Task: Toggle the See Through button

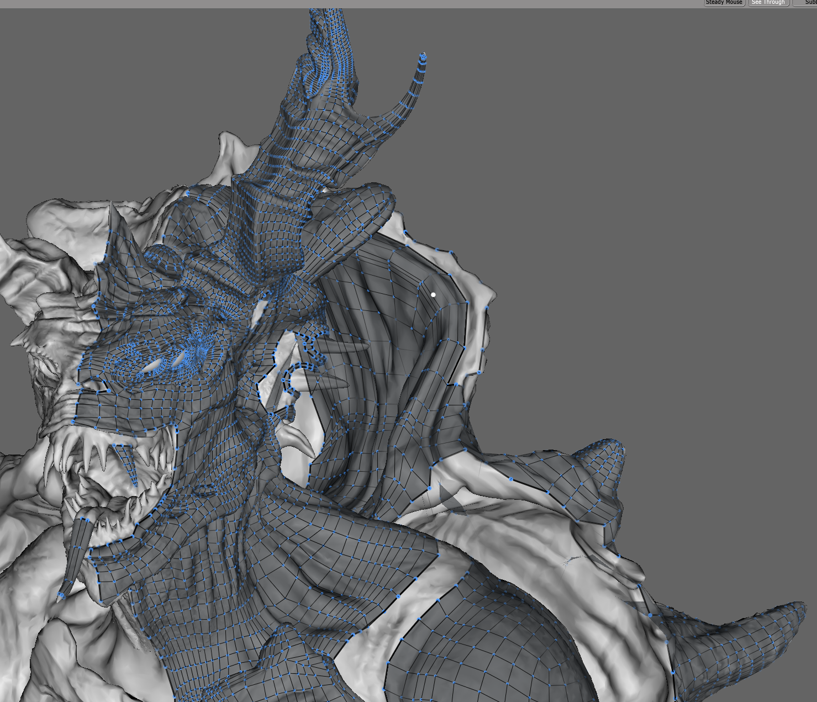Action: [768, 3]
